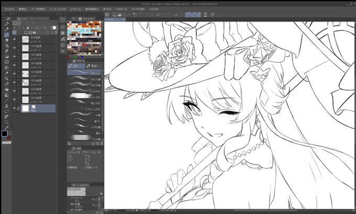Toggle snap to ruler button
This screenshot has height=214, width=356.
187,15
